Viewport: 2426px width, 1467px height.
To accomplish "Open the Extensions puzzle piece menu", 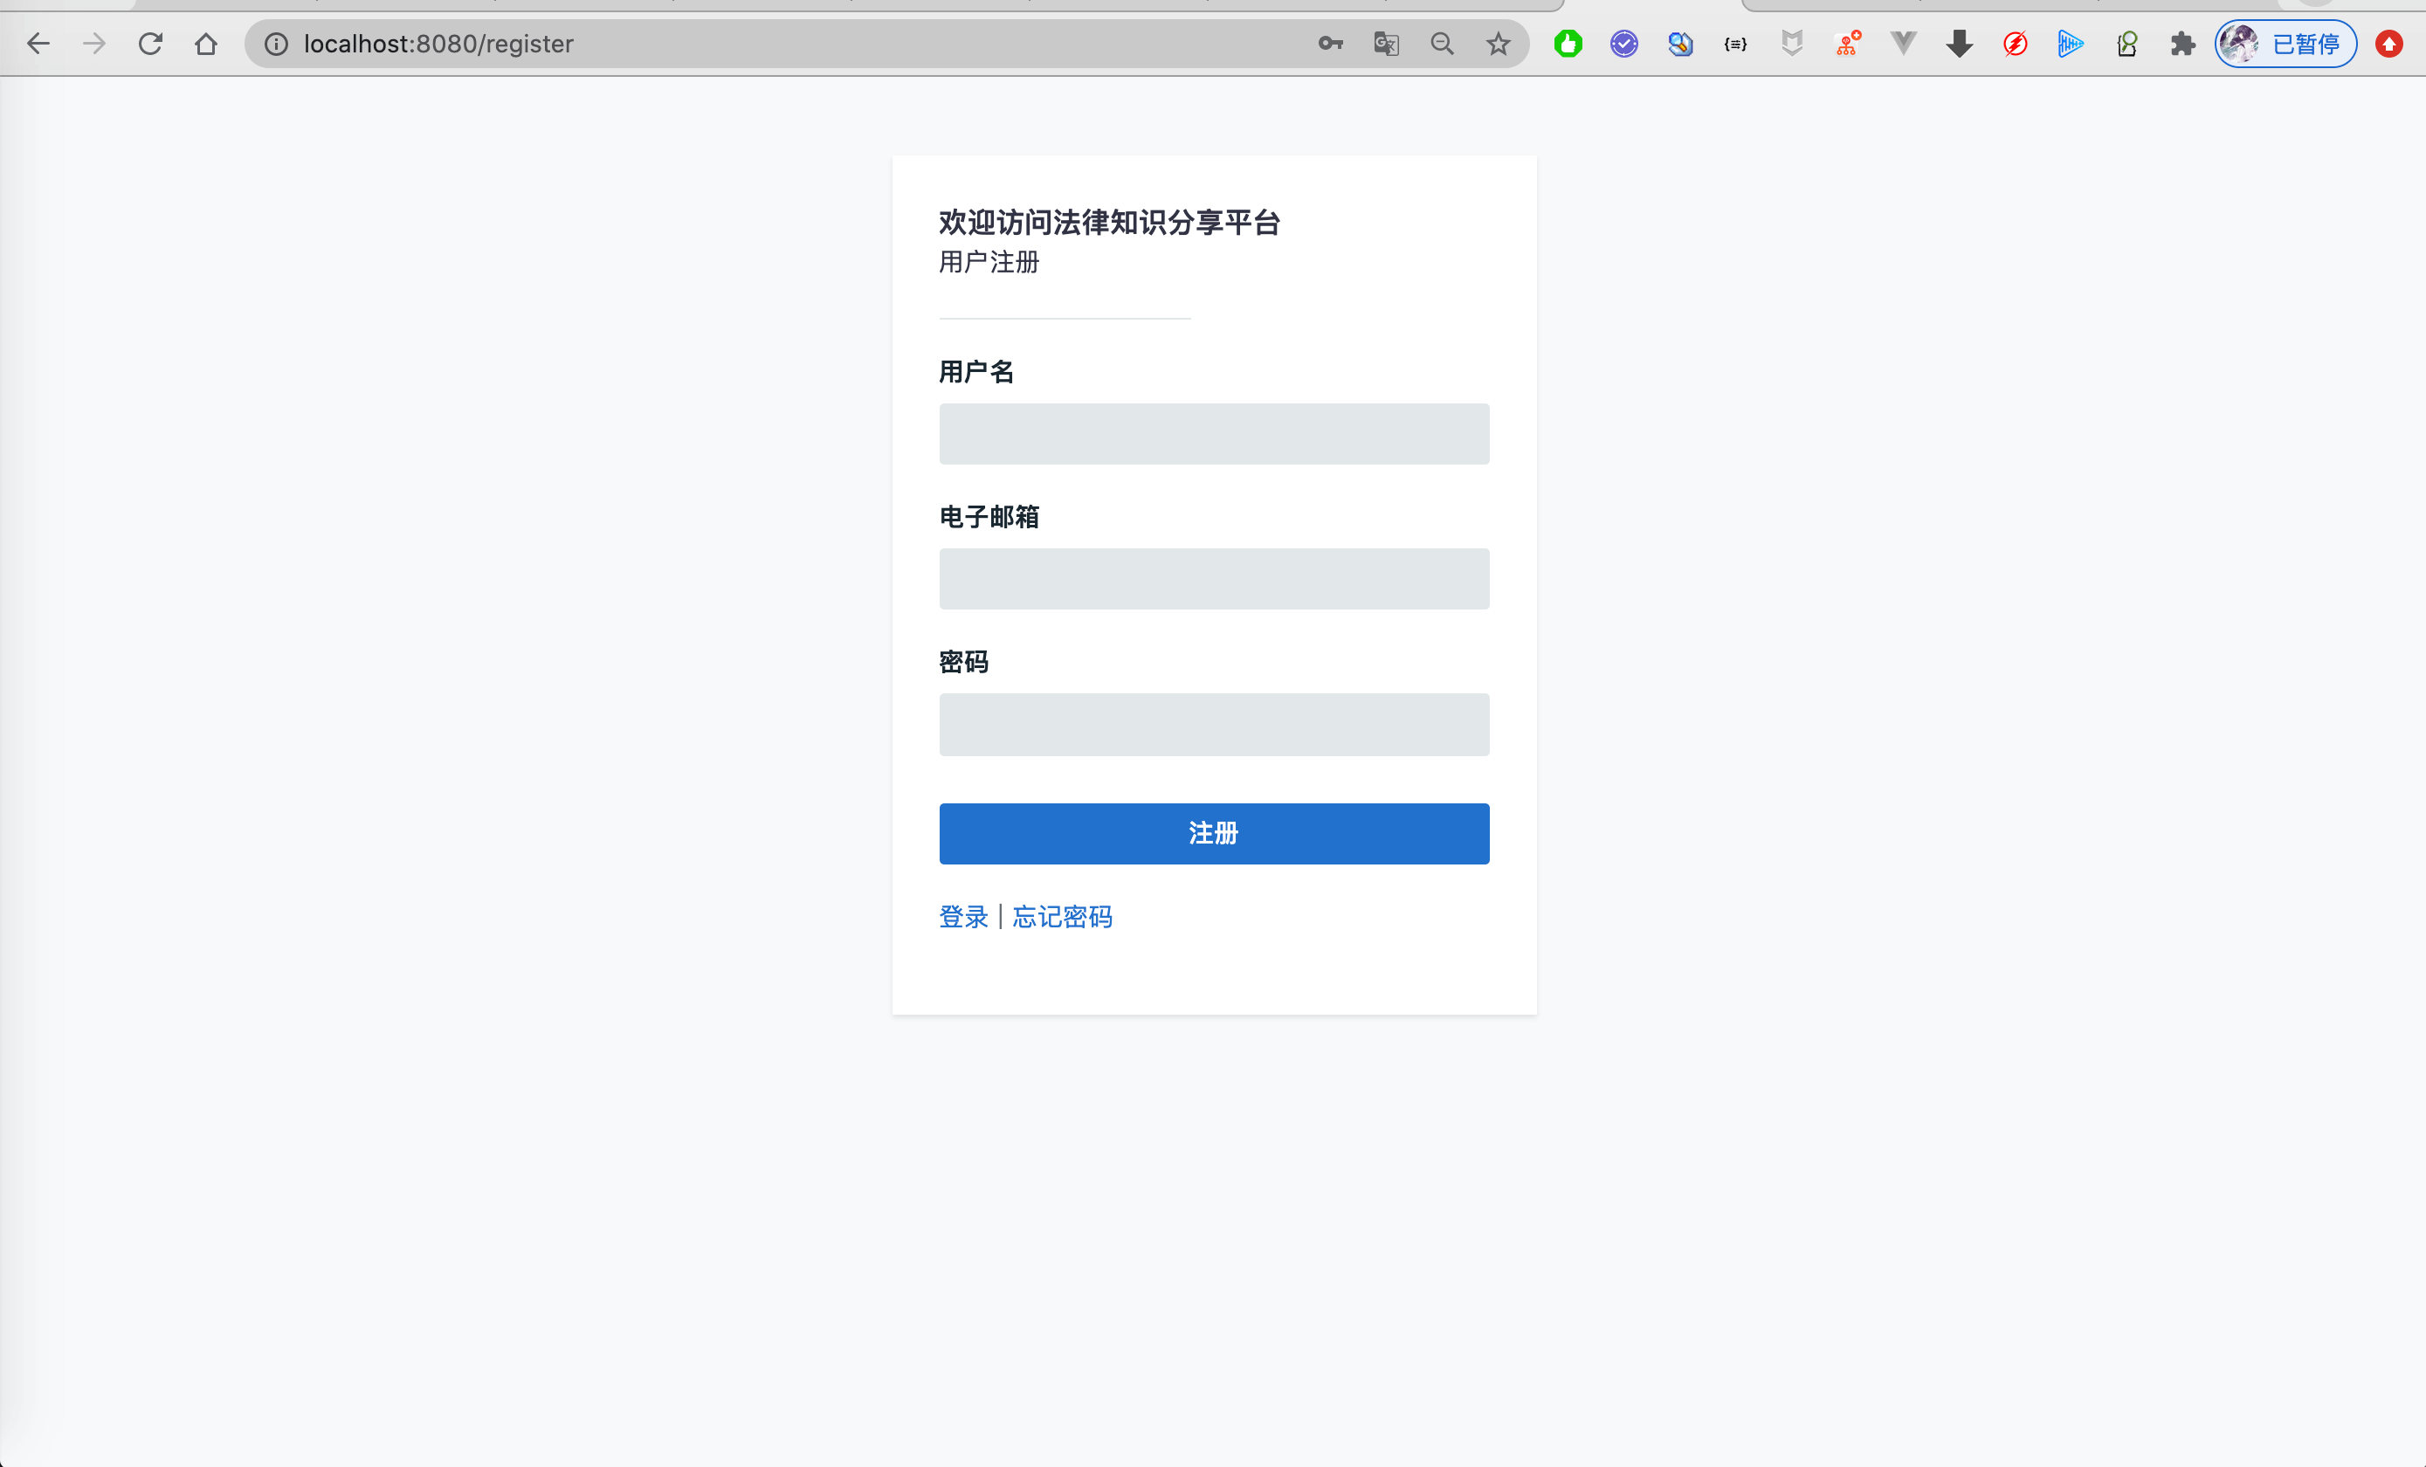I will click(2183, 44).
